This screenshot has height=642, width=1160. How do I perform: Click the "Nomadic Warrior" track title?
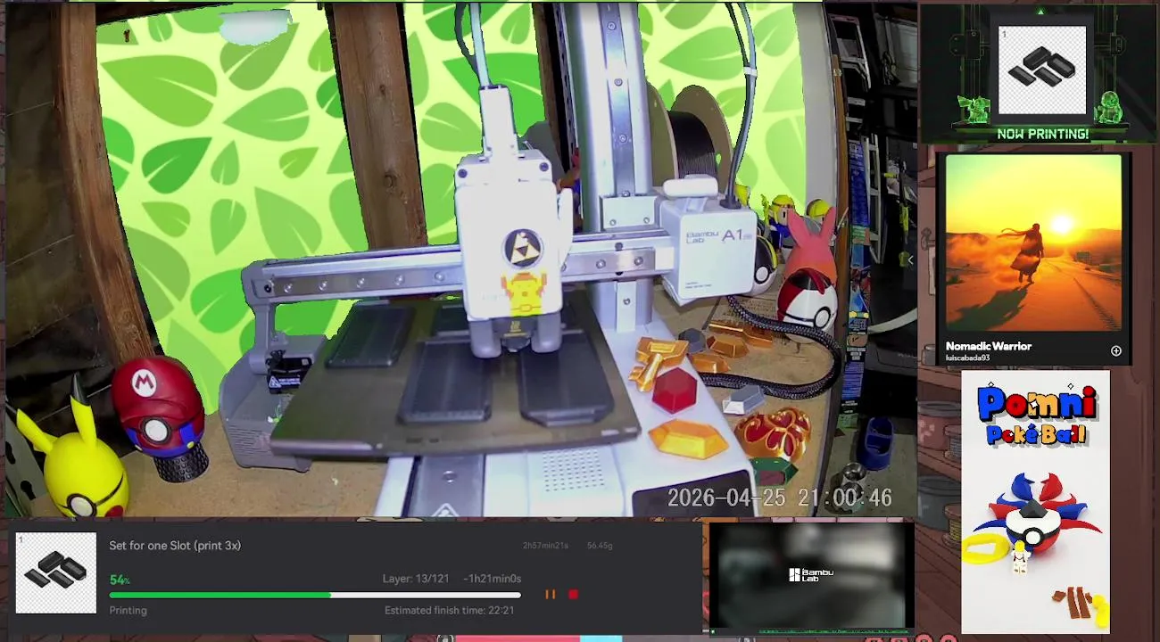989,346
